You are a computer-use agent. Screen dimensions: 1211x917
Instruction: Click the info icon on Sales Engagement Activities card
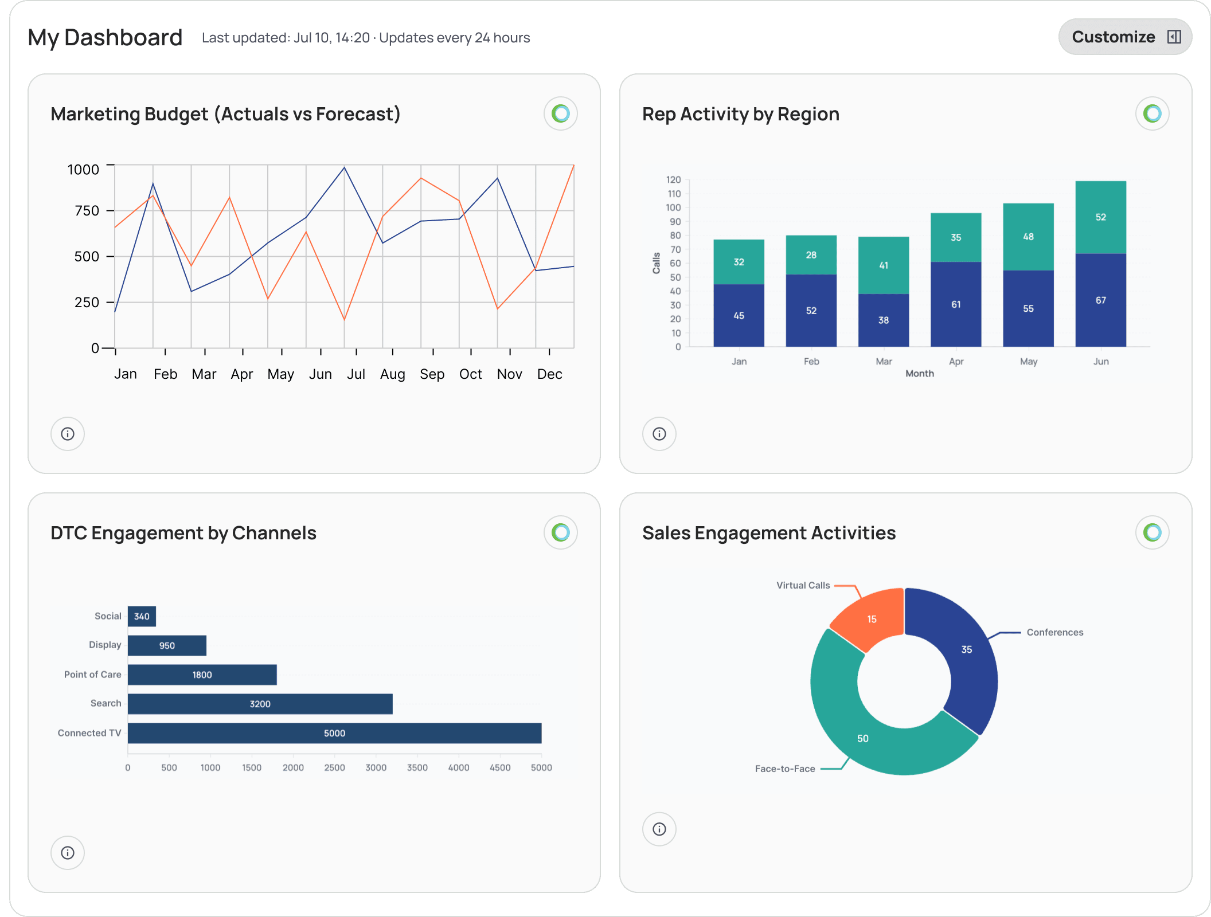tap(659, 829)
